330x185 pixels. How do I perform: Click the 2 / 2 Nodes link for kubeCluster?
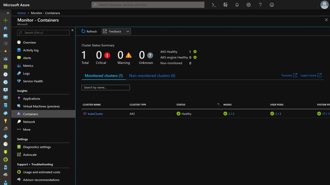(x=231, y=114)
